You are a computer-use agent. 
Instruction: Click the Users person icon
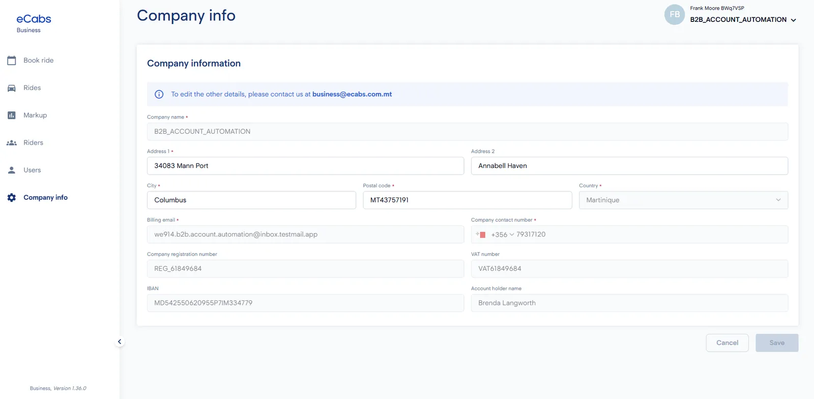pyautogui.click(x=12, y=170)
